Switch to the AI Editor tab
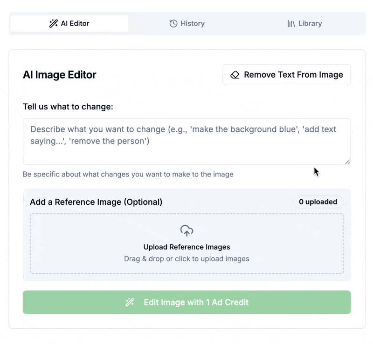This screenshot has width=373, height=344. click(69, 24)
